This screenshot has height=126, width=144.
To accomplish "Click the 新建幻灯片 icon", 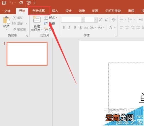I will [x=37, y=20].
